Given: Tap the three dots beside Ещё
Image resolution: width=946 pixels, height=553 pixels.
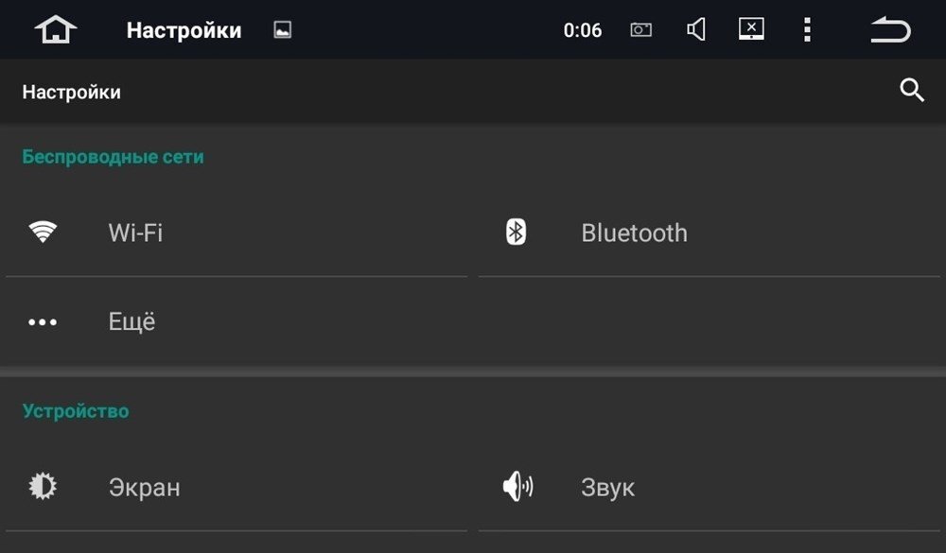Looking at the screenshot, I should tap(43, 322).
